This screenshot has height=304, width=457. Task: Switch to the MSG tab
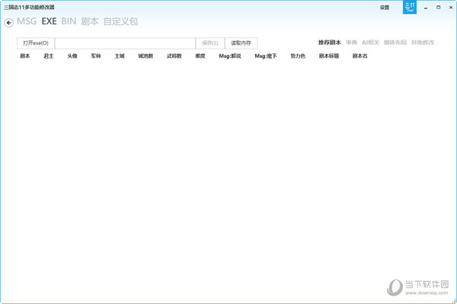coord(27,21)
